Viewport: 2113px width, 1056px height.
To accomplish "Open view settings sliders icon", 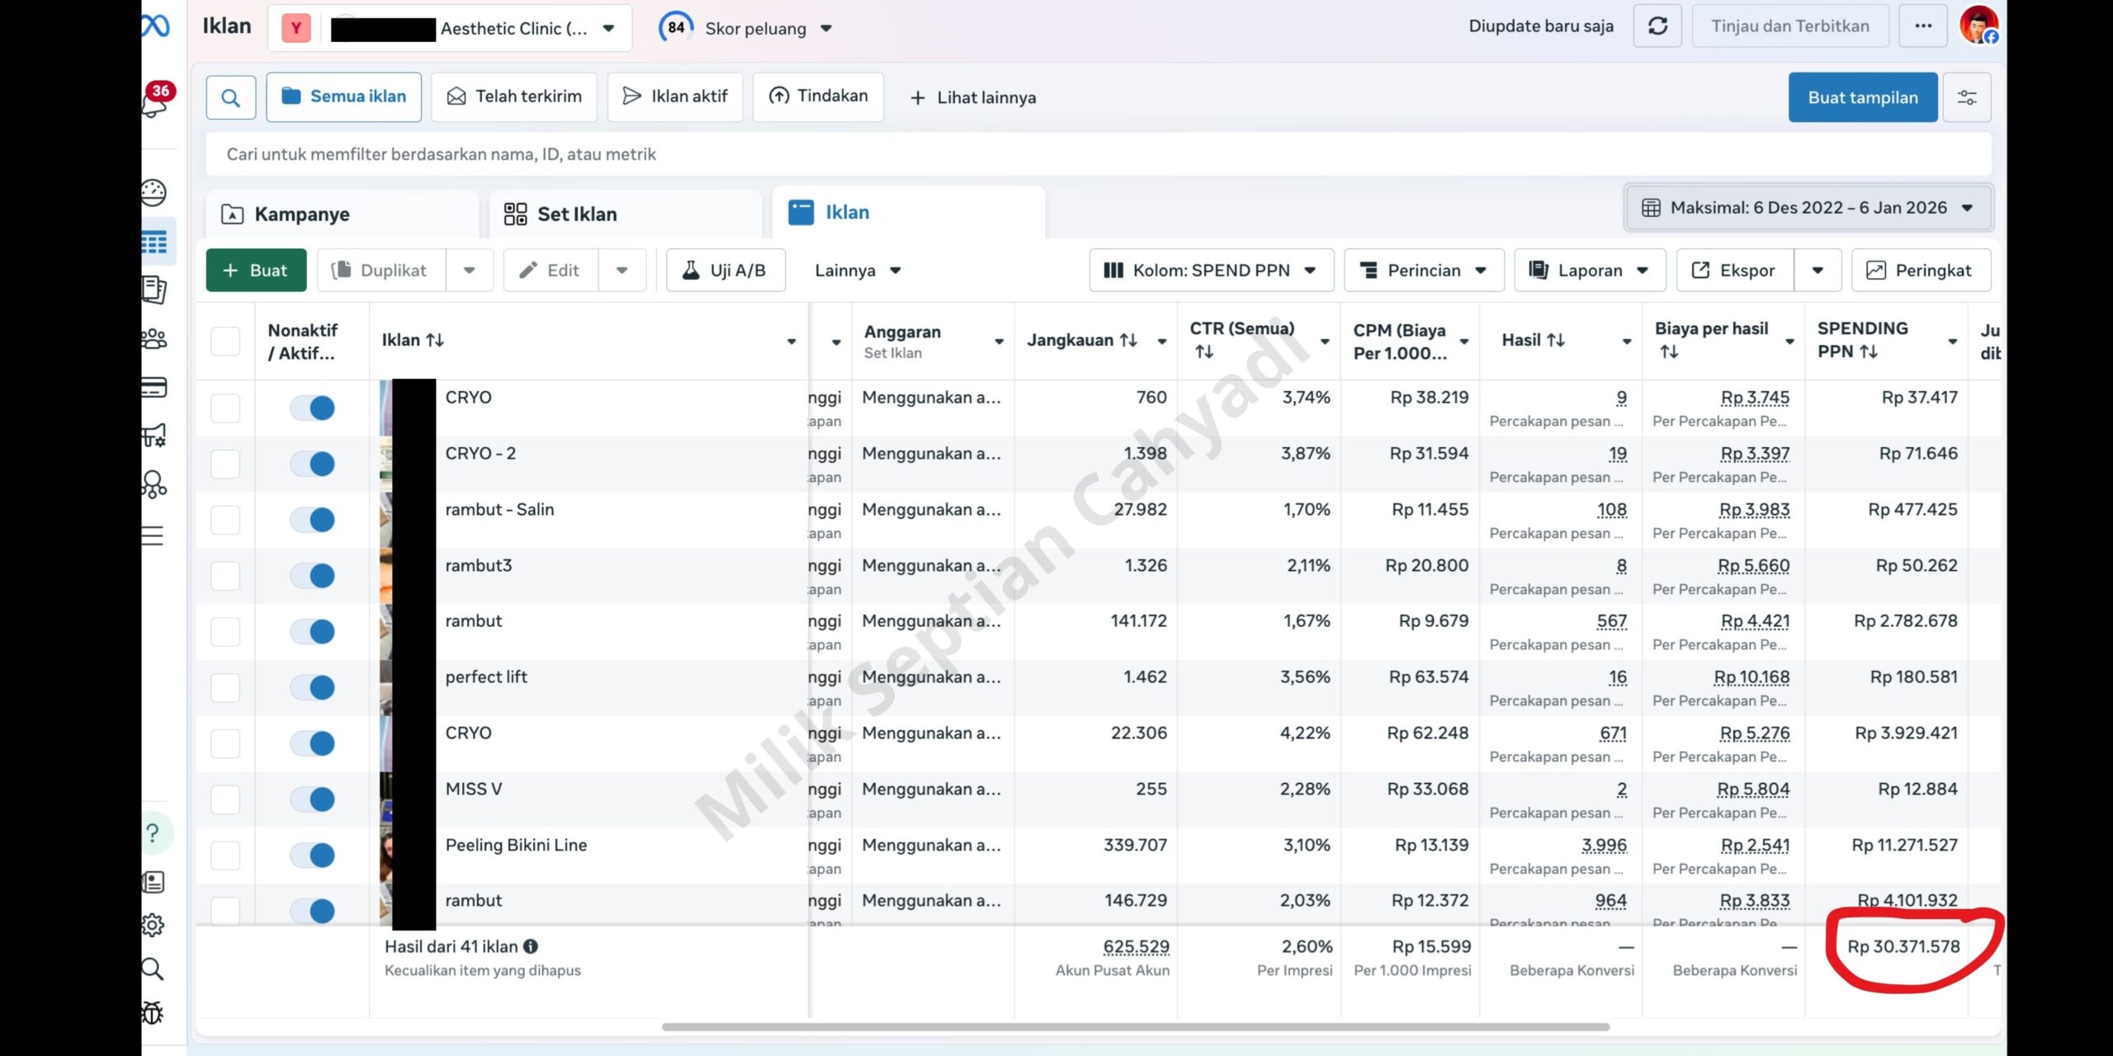I will [x=1967, y=97].
